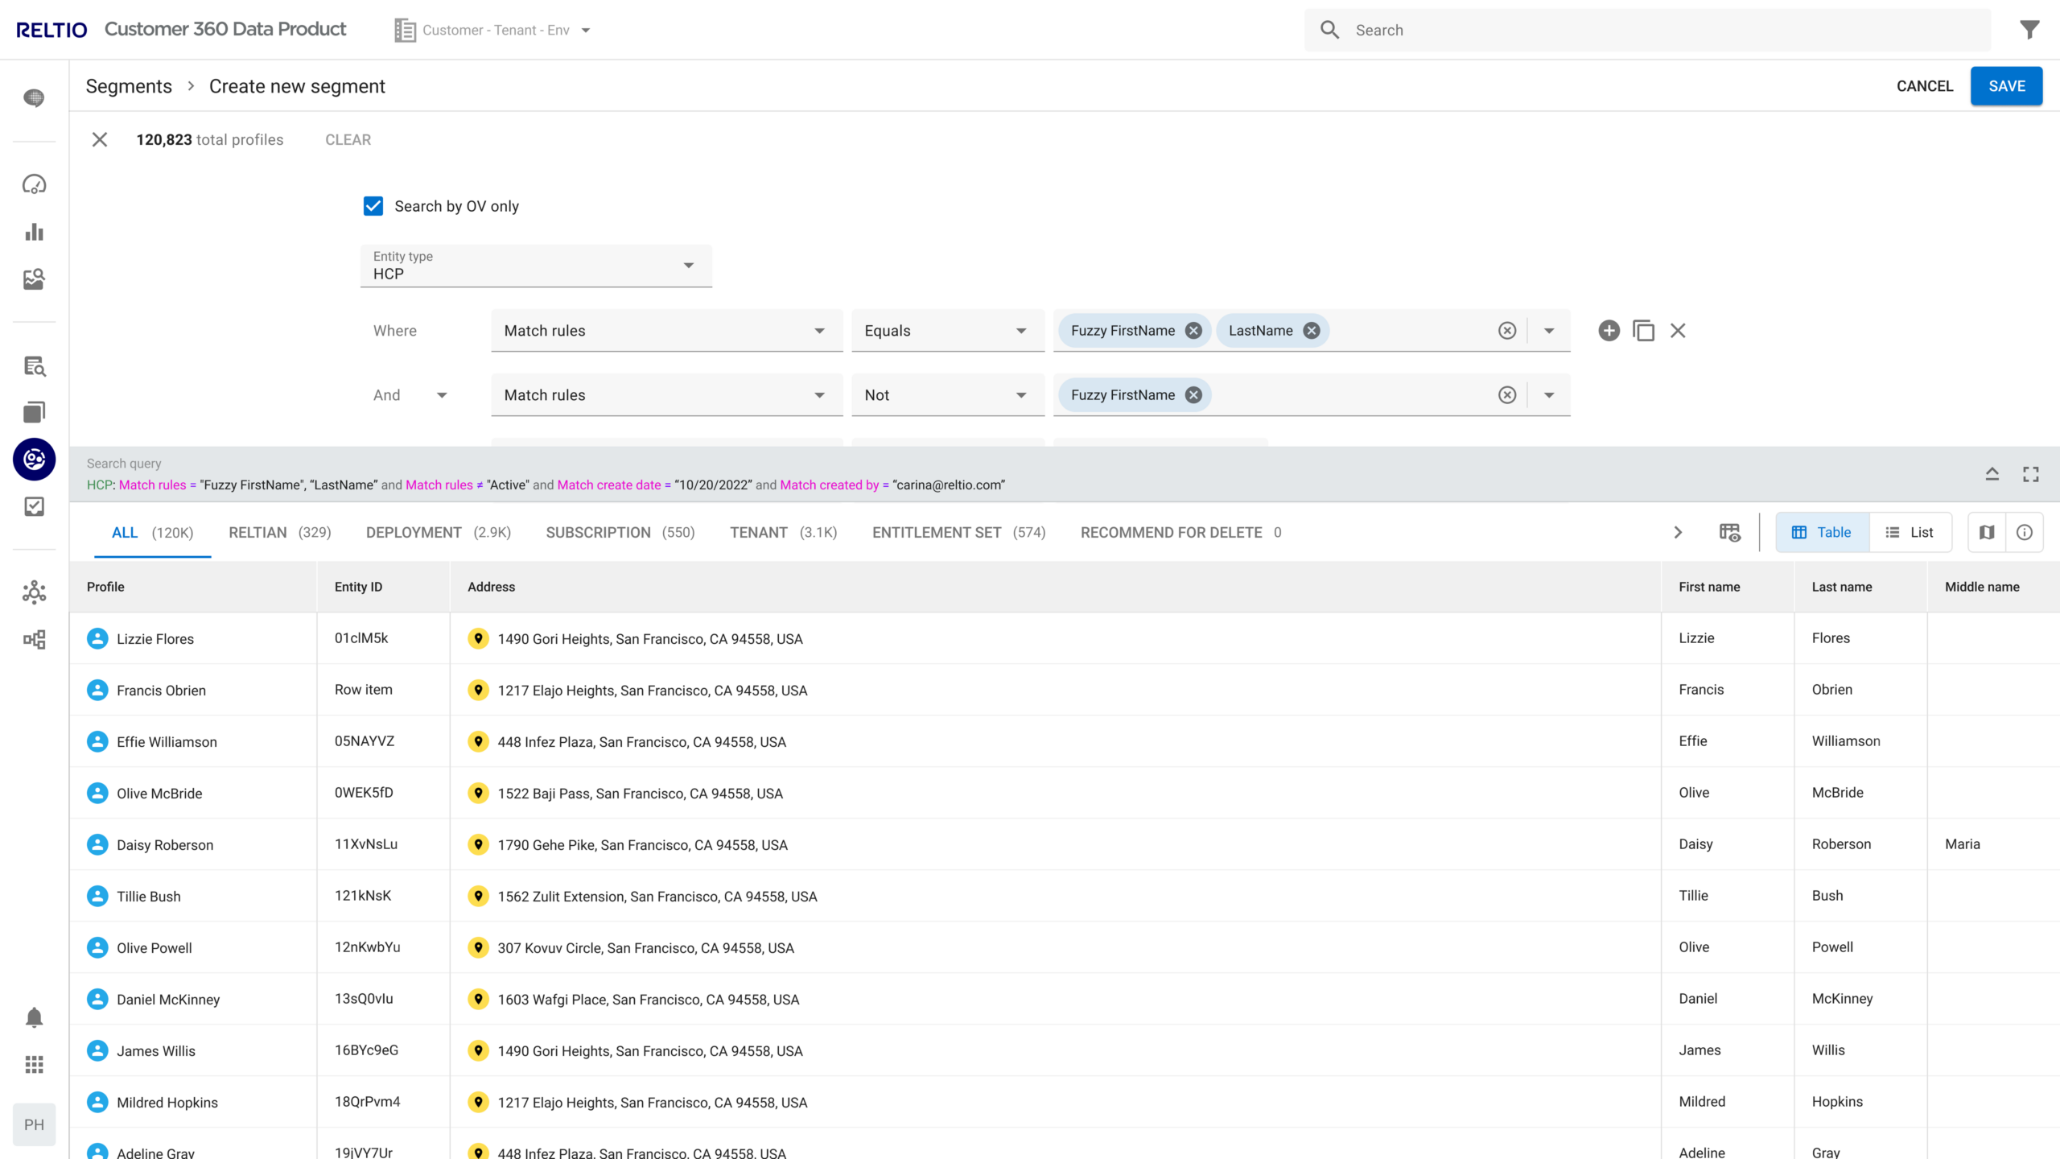Click the analytics/chart sidebar icon
Viewport: 2060px width, 1159px height.
pos(34,232)
